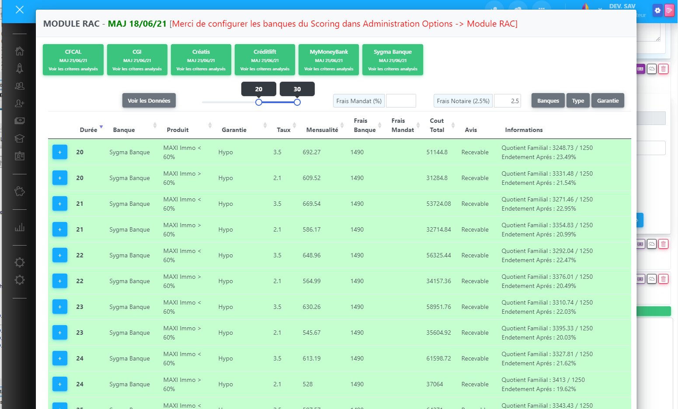Viewport: 678px width, 409px height.
Task: Open the MyMoneyBank criteria card
Action: point(329,60)
